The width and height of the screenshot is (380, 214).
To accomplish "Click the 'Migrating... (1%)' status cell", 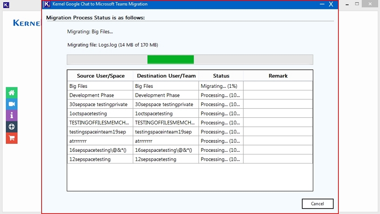I will click(221, 86).
